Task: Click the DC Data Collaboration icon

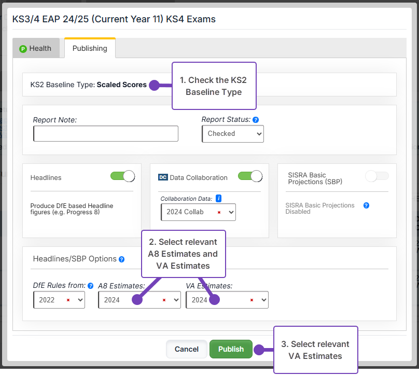Action: (x=163, y=177)
